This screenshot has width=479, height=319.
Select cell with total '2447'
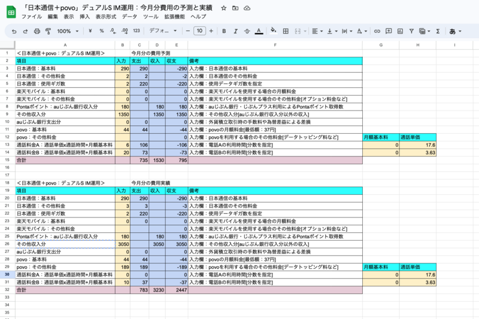(x=177, y=290)
